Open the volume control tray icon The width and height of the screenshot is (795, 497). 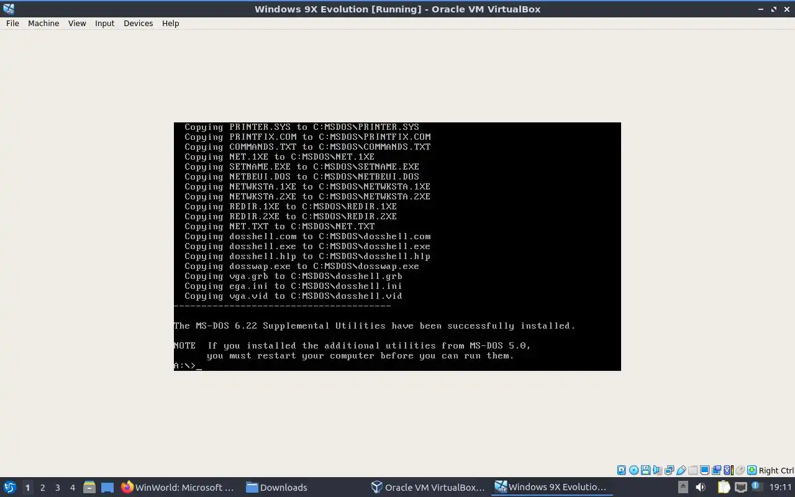(701, 487)
